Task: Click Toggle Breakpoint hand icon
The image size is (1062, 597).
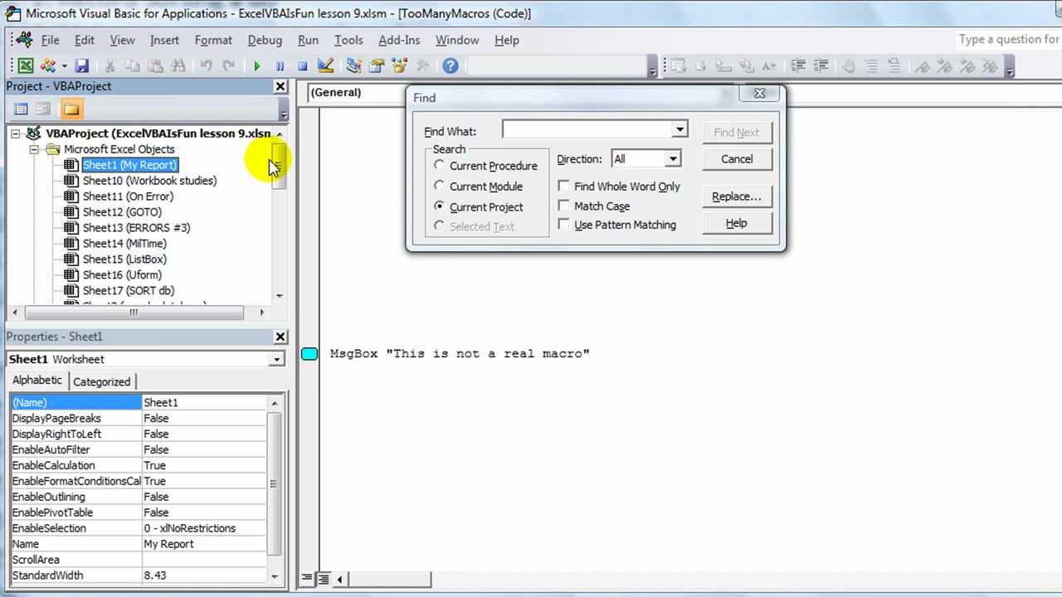Action: pyautogui.click(x=850, y=66)
